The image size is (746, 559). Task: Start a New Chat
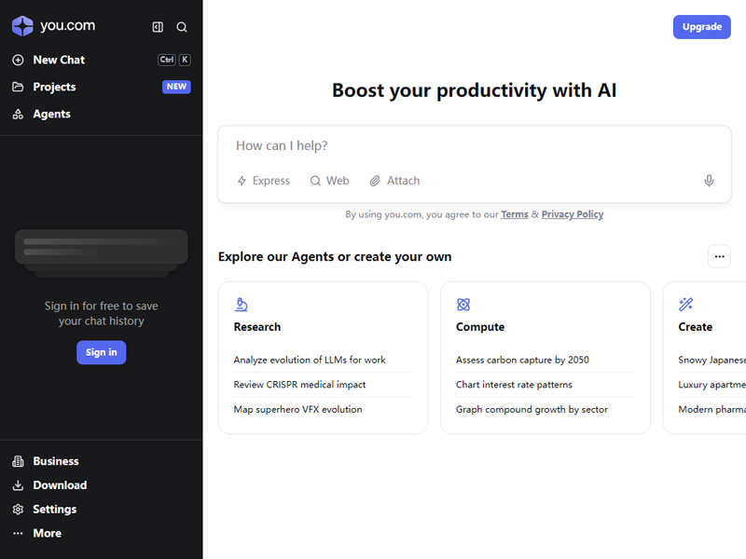pos(58,60)
